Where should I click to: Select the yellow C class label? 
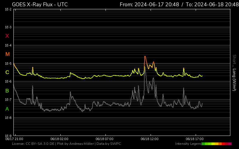point(7,72)
